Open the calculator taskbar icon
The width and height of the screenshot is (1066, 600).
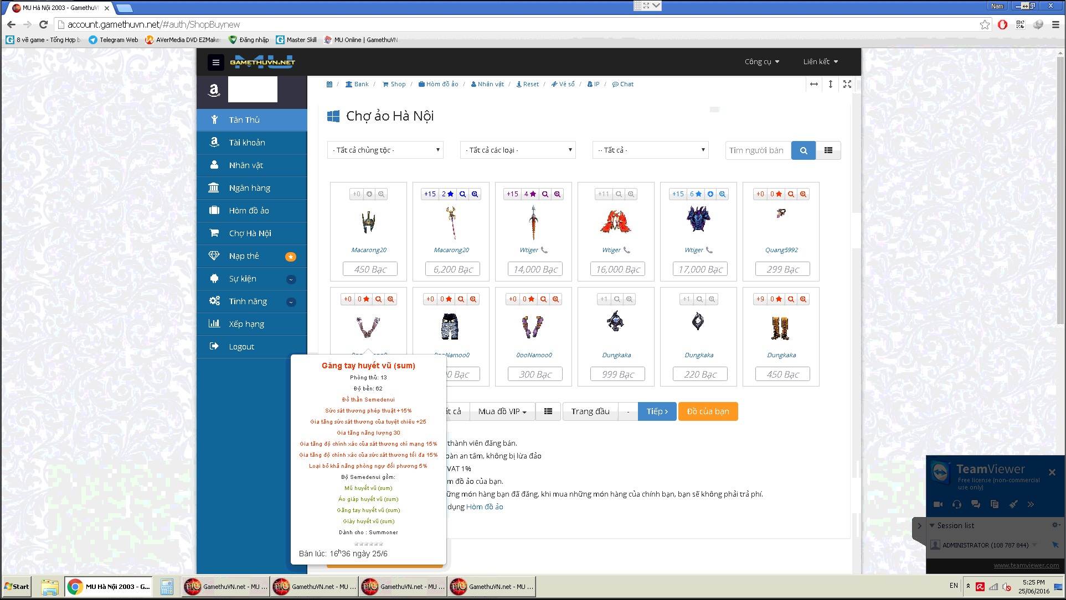[x=167, y=587]
